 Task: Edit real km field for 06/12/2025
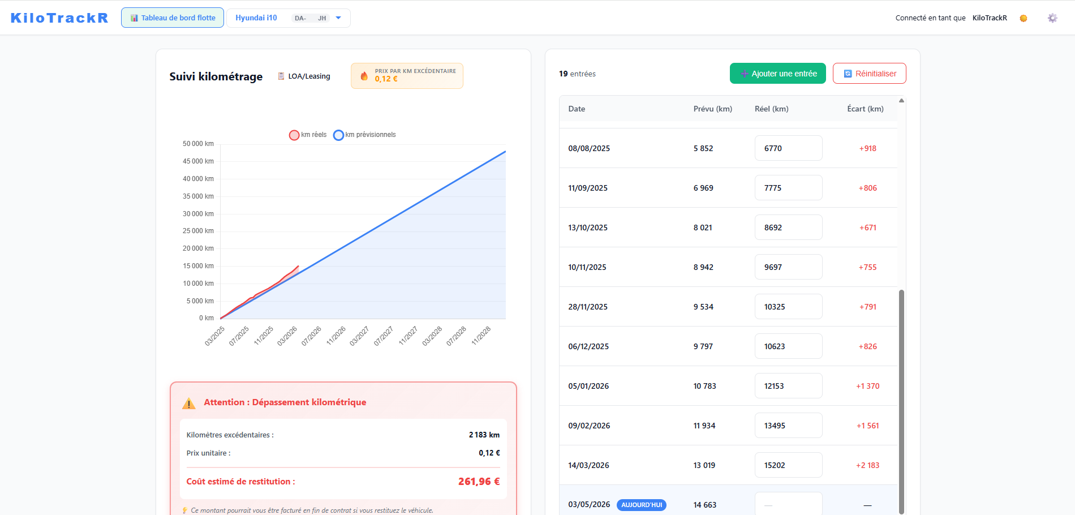[x=789, y=346]
